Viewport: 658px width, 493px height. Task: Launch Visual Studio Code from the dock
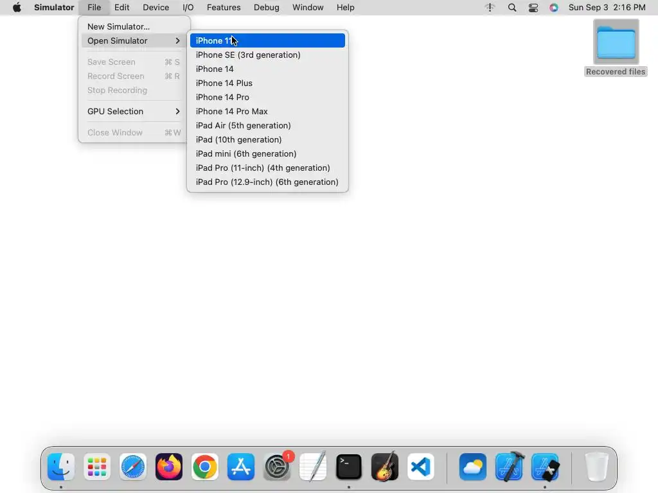coord(421,467)
